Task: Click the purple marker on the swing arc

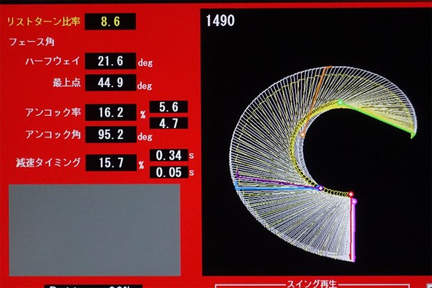Action: click(320, 188)
